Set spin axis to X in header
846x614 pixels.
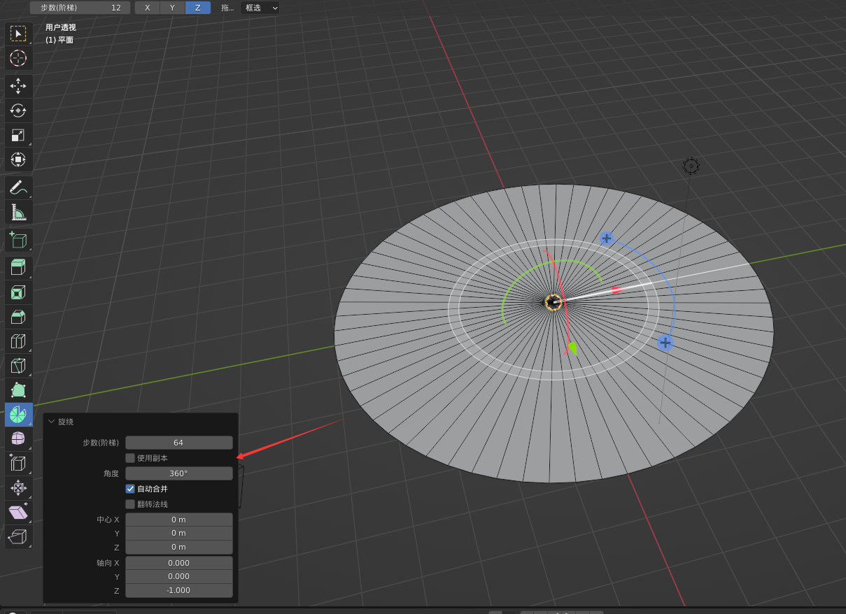[x=148, y=8]
